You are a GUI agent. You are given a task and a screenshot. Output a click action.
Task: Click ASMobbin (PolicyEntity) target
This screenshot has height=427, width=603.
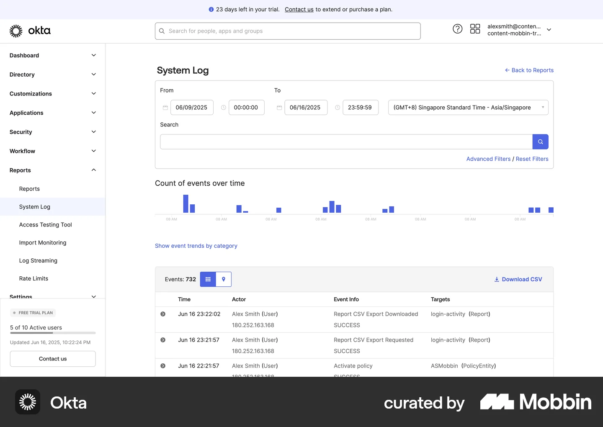[463, 366]
